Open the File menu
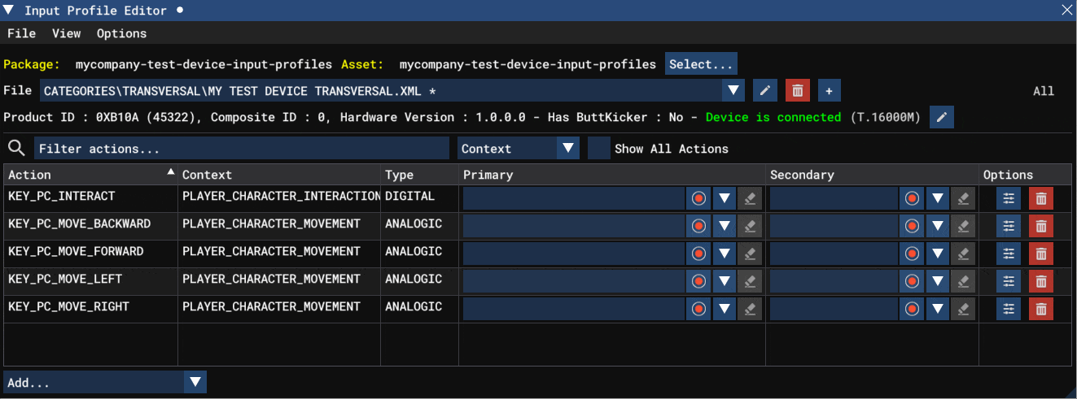Screen dimensions: 1077x399 pos(21,33)
